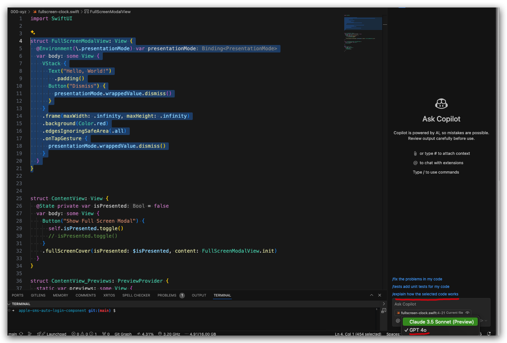Viewport: 507px width, 343px height.
Task: Click the @ mention button in Copilot input
Action: click(x=398, y=321)
